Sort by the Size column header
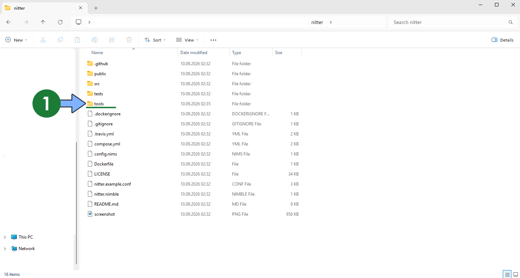520x278 pixels. click(x=279, y=53)
